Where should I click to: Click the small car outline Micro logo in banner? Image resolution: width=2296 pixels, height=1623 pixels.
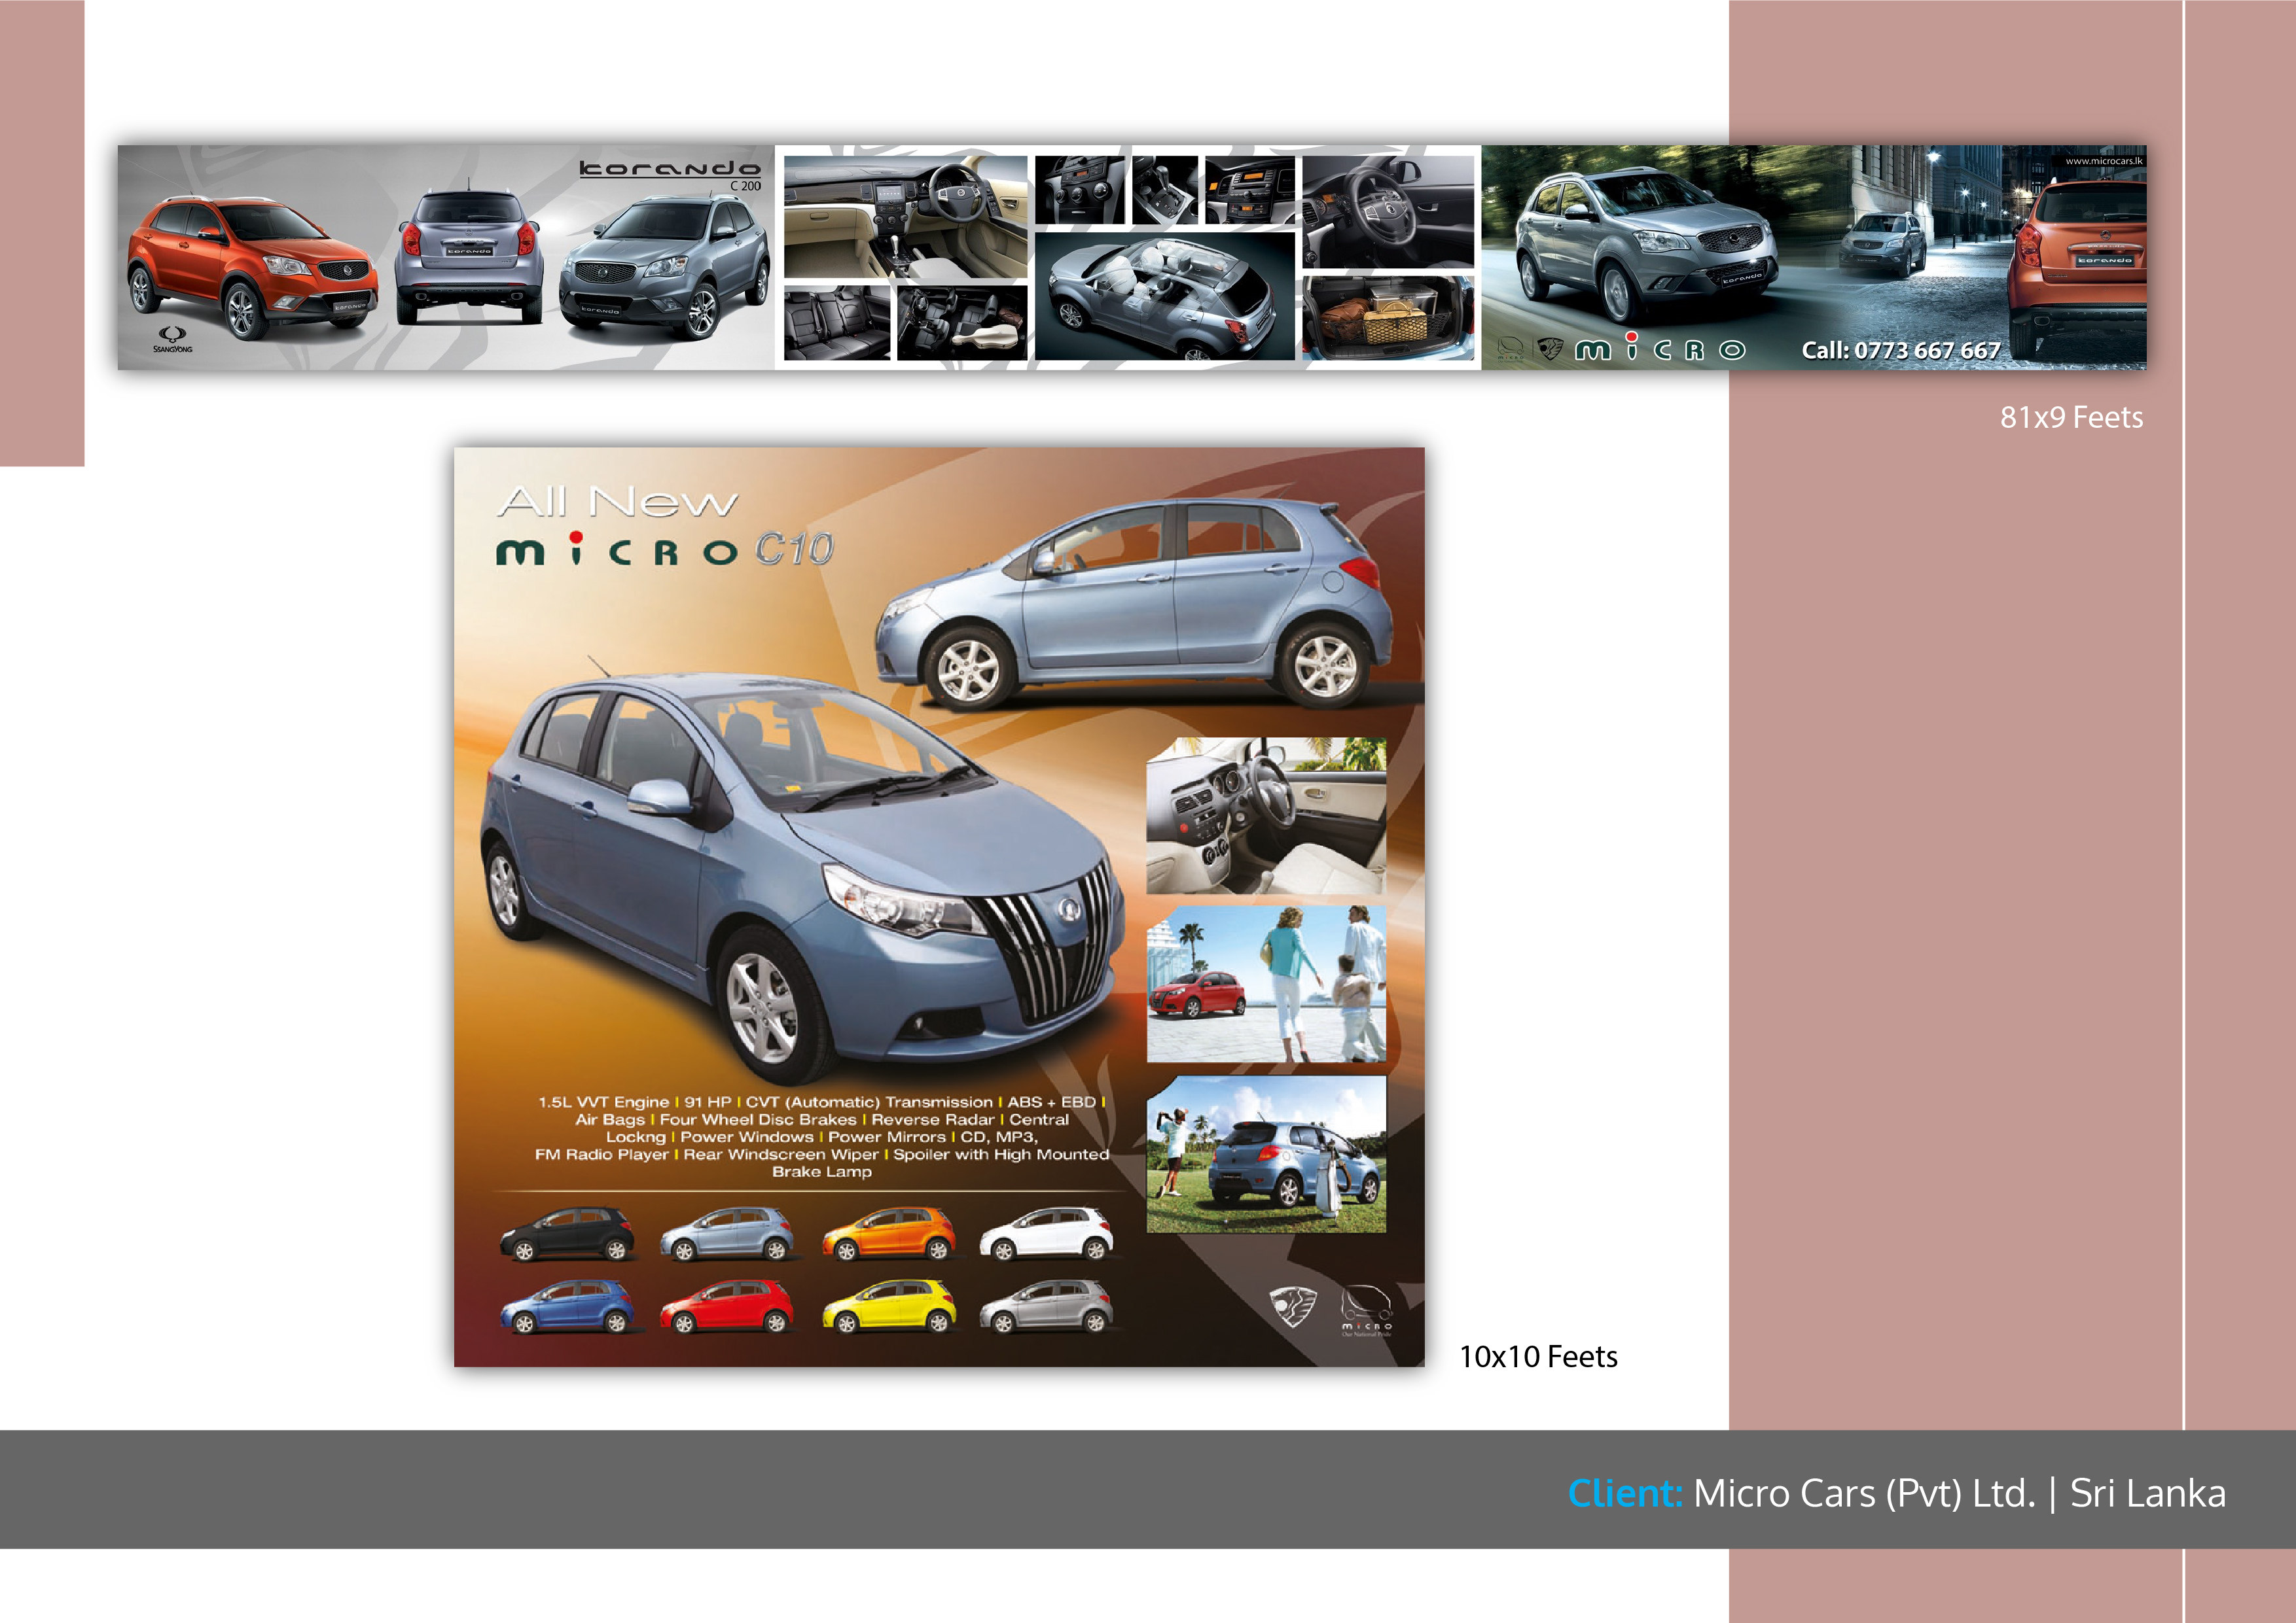pyautogui.click(x=1510, y=349)
